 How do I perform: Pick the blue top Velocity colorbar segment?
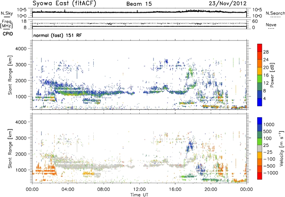(260, 121)
